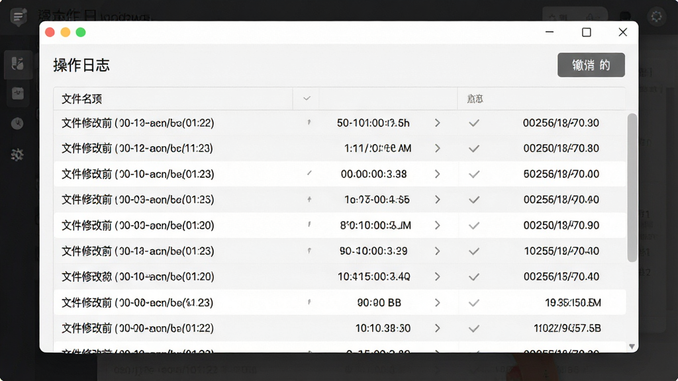Click the dark 撤销 button

[591, 65]
